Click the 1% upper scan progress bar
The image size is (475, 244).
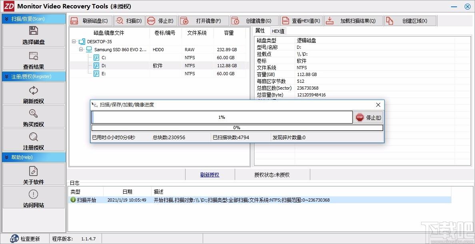tap(222, 117)
